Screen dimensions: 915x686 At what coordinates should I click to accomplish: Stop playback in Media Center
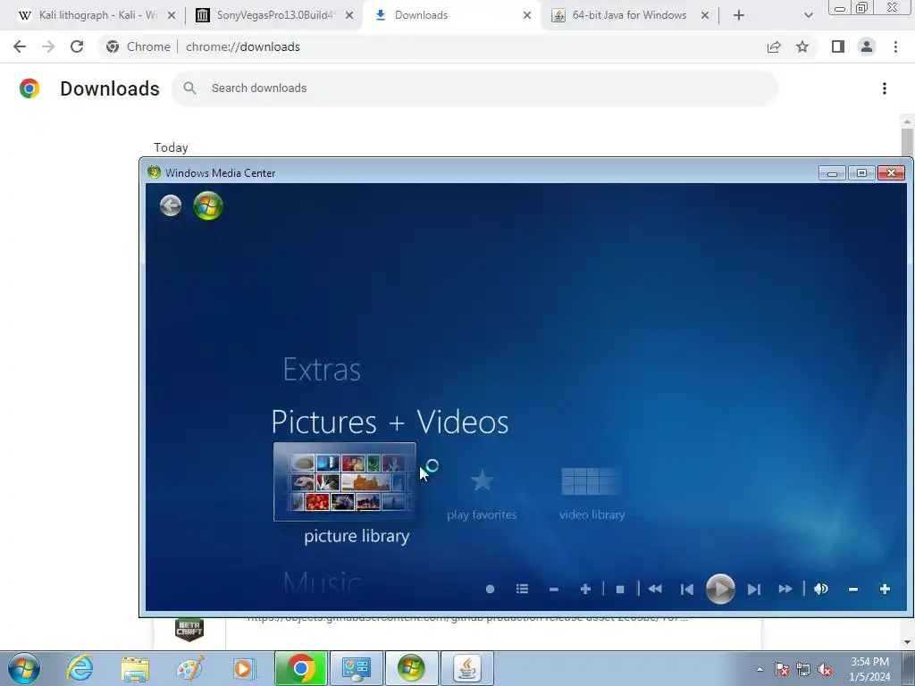(620, 590)
